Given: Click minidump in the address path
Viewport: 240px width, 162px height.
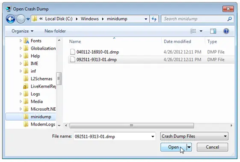Looking at the screenshot, I should [x=117, y=19].
